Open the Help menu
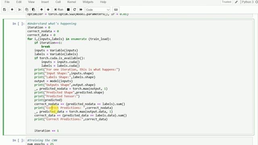This screenshot has width=258, height=145. pos(103,2)
